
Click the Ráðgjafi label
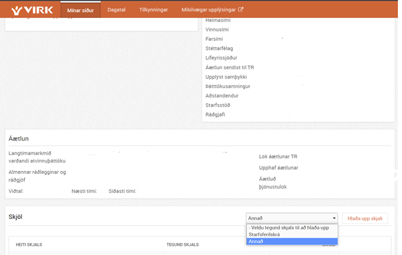215,115
